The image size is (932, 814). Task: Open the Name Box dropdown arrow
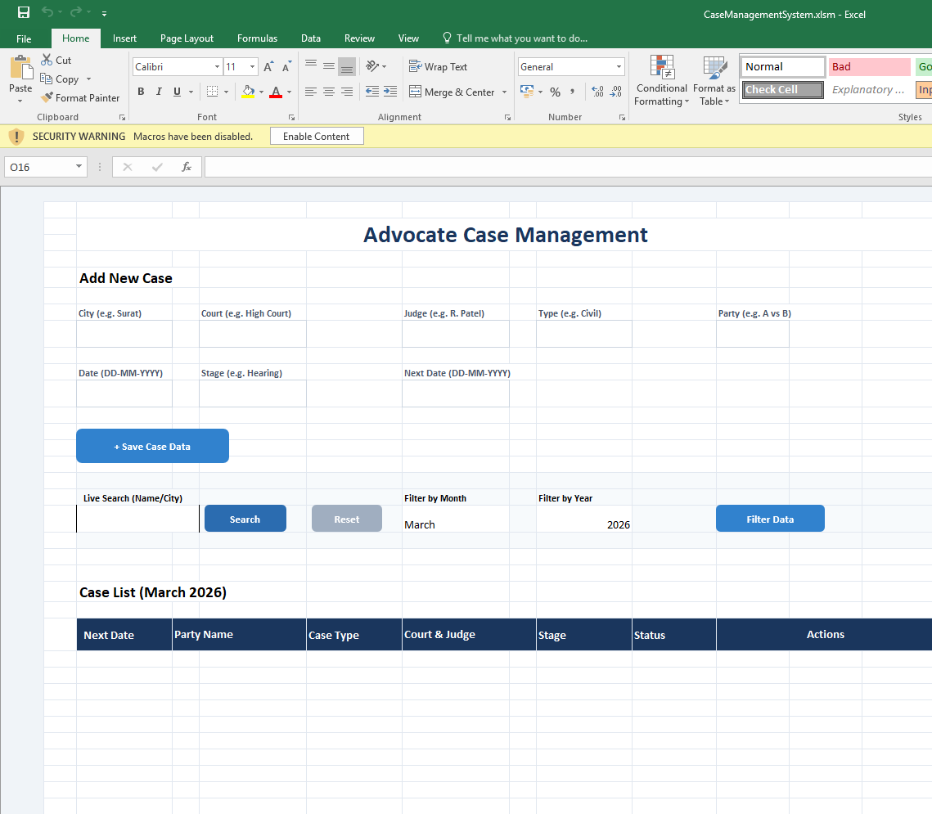tap(79, 166)
